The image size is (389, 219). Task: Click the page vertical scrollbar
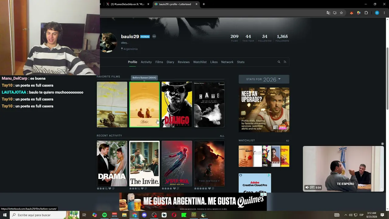tap(387, 78)
